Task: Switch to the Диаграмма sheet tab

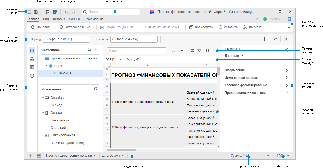Action: click(x=111, y=156)
